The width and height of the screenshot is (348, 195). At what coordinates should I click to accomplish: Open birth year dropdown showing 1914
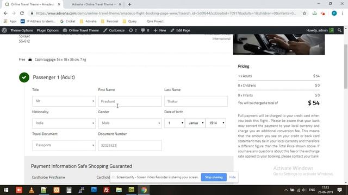[x=216, y=123]
